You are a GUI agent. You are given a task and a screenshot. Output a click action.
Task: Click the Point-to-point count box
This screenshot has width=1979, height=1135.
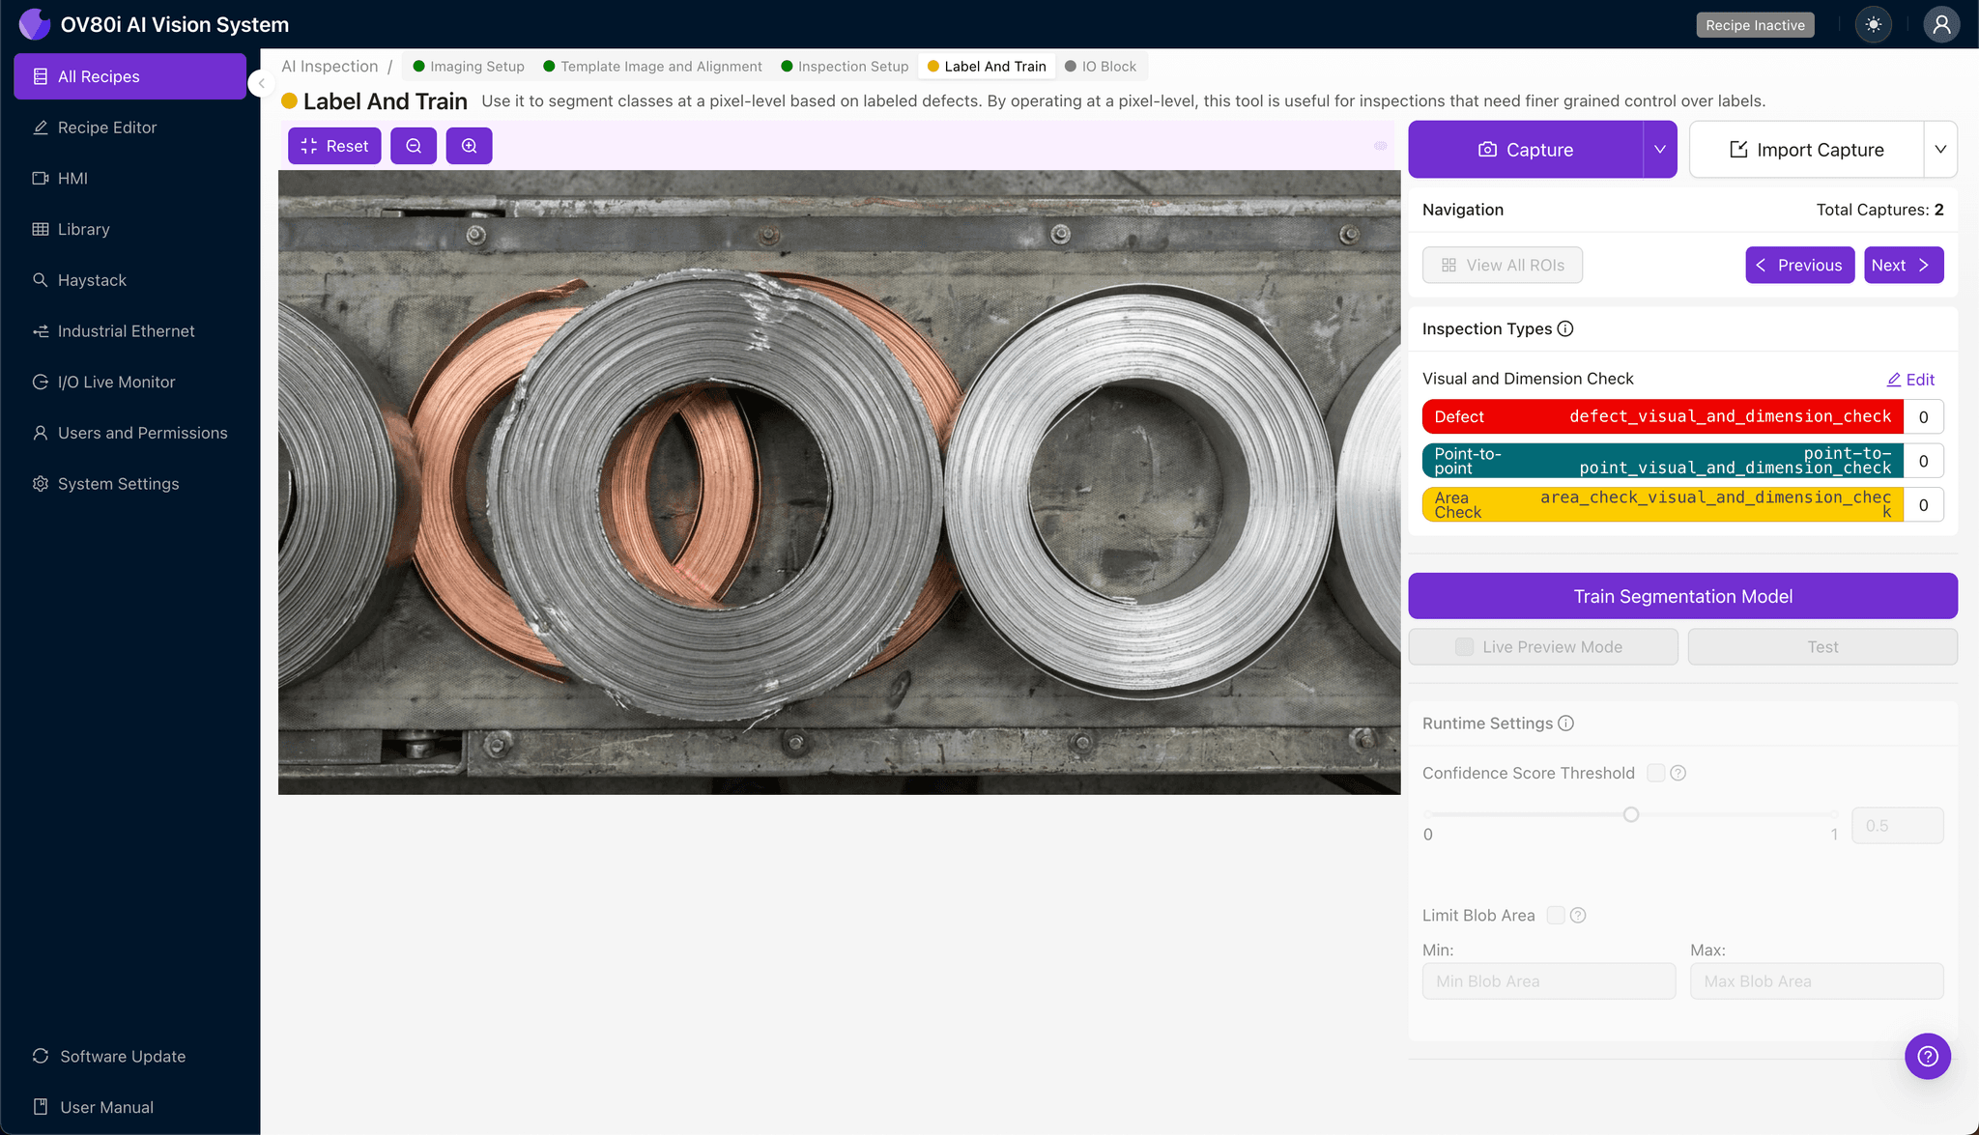click(x=1923, y=461)
